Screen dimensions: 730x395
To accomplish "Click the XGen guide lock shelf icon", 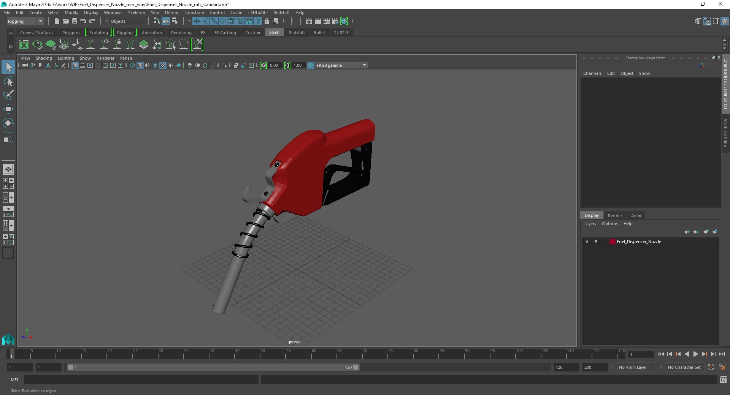I will tap(117, 45).
